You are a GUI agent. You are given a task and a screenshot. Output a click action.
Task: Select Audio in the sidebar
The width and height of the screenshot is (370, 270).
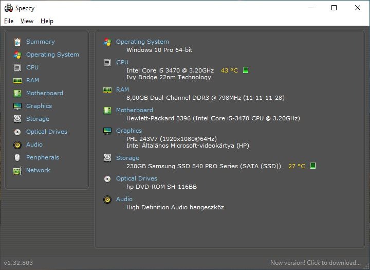click(34, 145)
